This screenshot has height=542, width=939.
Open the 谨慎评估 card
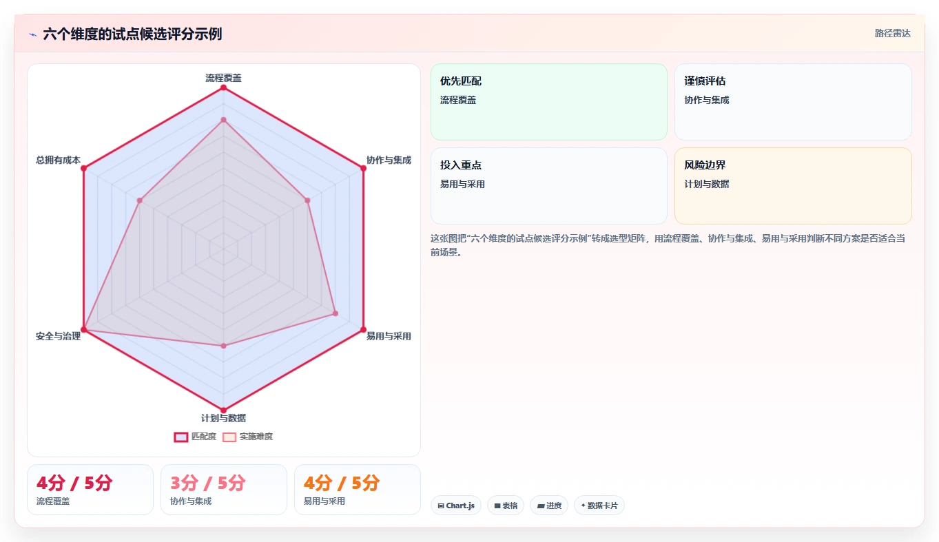pyautogui.click(x=793, y=102)
